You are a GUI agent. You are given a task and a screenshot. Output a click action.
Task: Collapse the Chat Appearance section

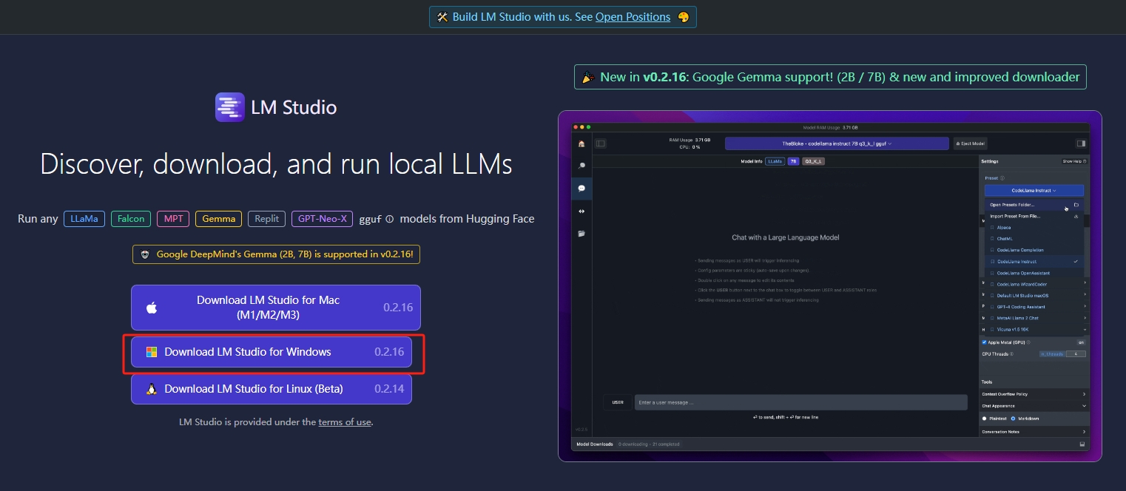pos(1034,406)
